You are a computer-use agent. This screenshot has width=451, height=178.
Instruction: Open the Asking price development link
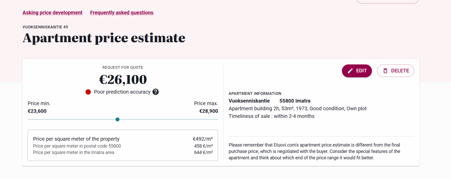pyautogui.click(x=53, y=13)
